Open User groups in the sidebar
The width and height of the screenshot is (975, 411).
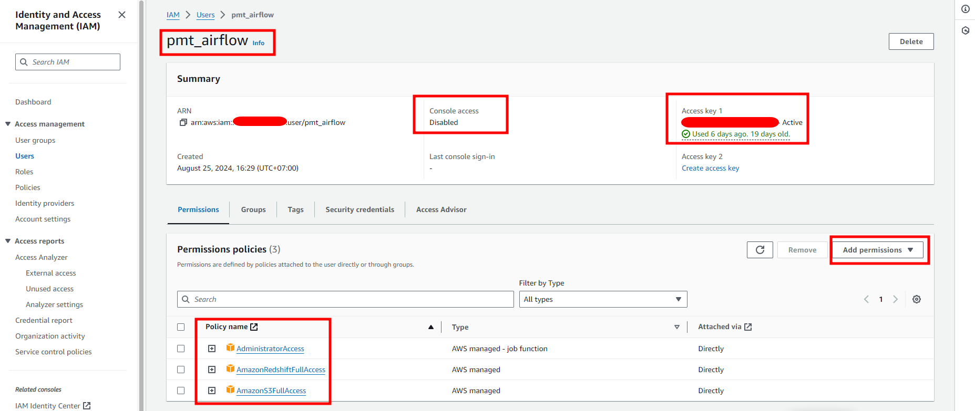point(35,140)
